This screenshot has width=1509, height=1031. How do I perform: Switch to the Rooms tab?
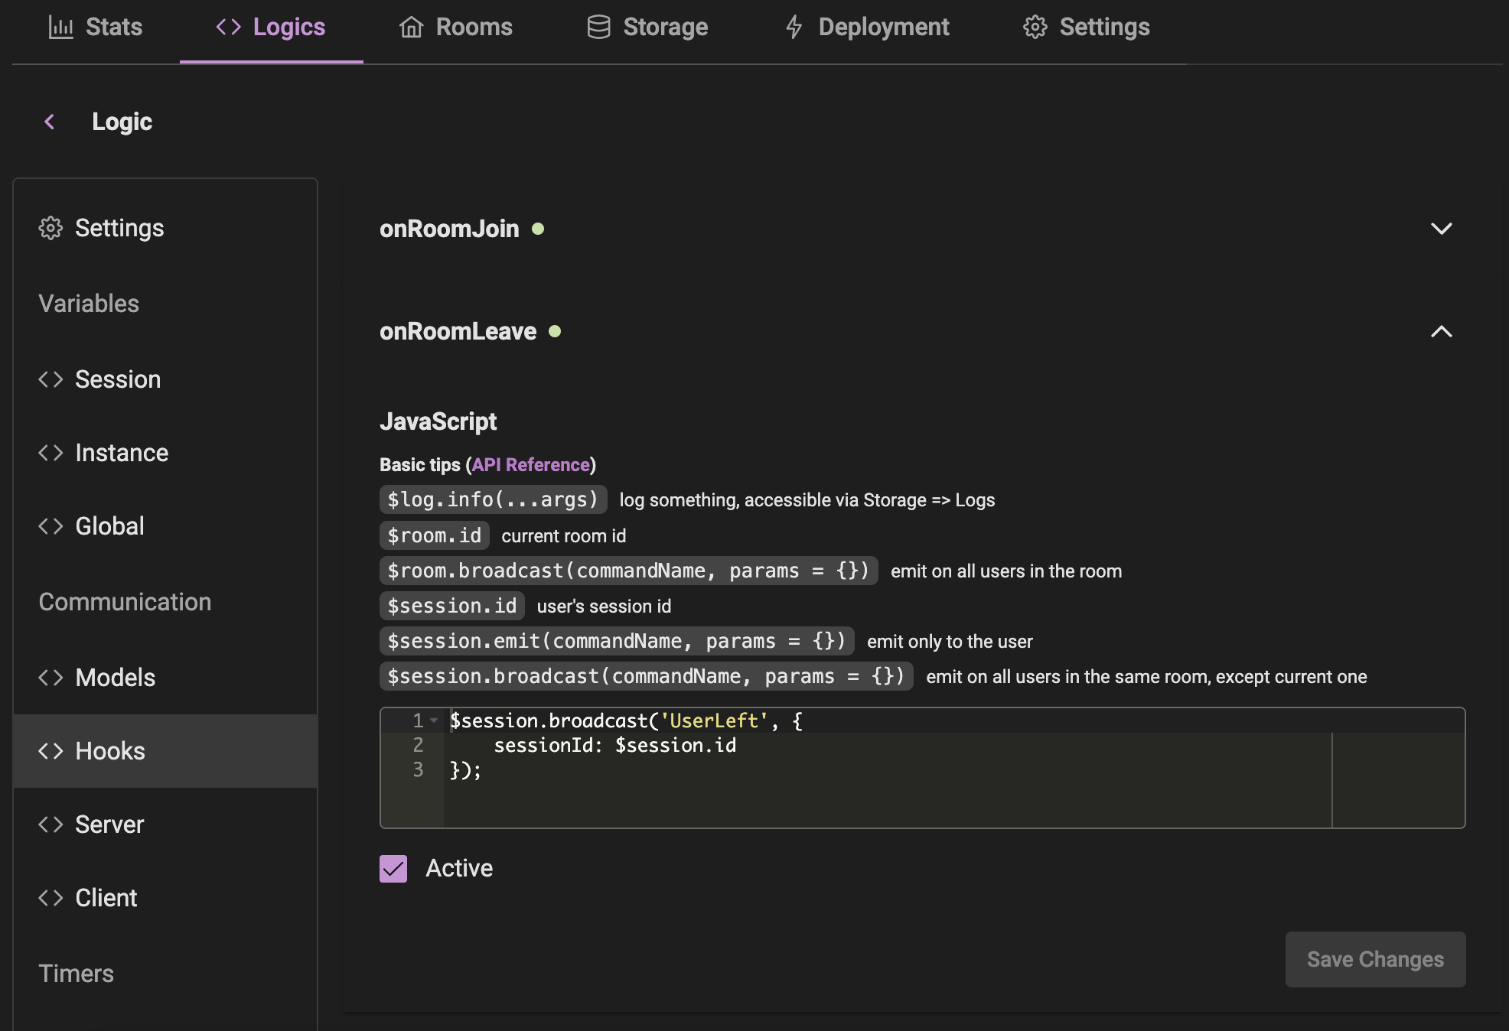(x=456, y=28)
